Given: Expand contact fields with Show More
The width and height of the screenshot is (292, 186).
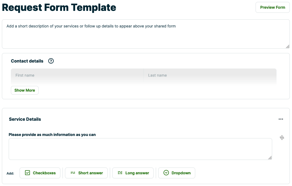Looking at the screenshot, I should [24, 90].
